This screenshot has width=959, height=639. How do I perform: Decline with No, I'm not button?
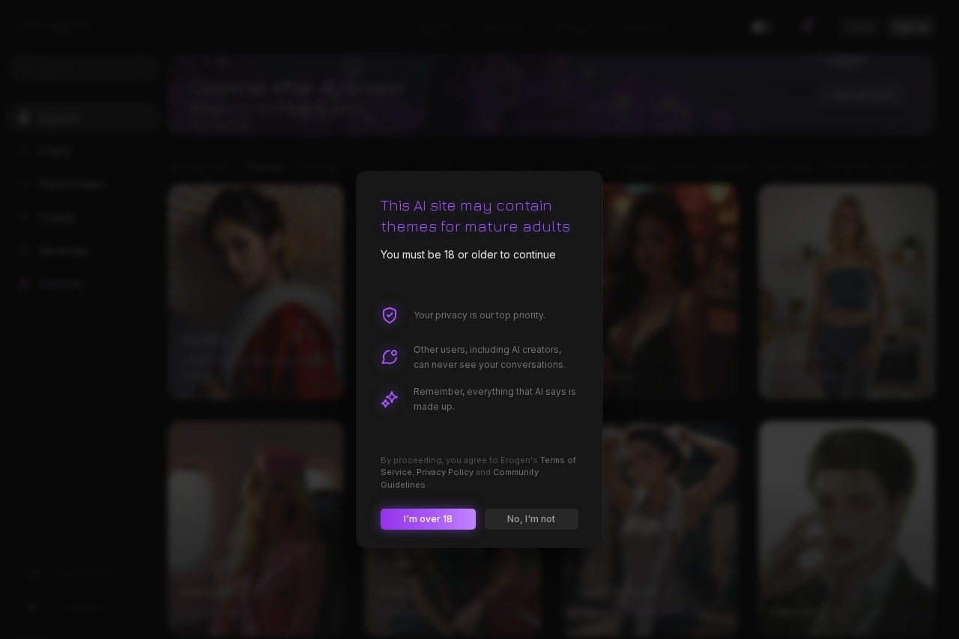click(531, 519)
